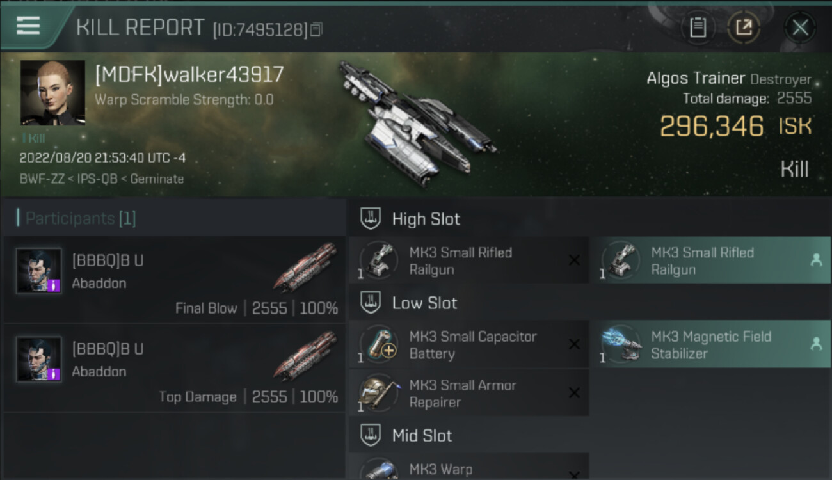This screenshot has width=832, height=480.
Task: Select the MK3 Warp module entry
Action: pyautogui.click(x=469, y=467)
